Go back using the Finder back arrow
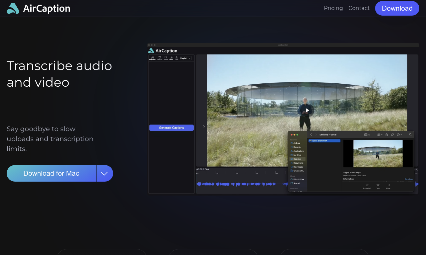This screenshot has height=255, width=426. [x=311, y=134]
